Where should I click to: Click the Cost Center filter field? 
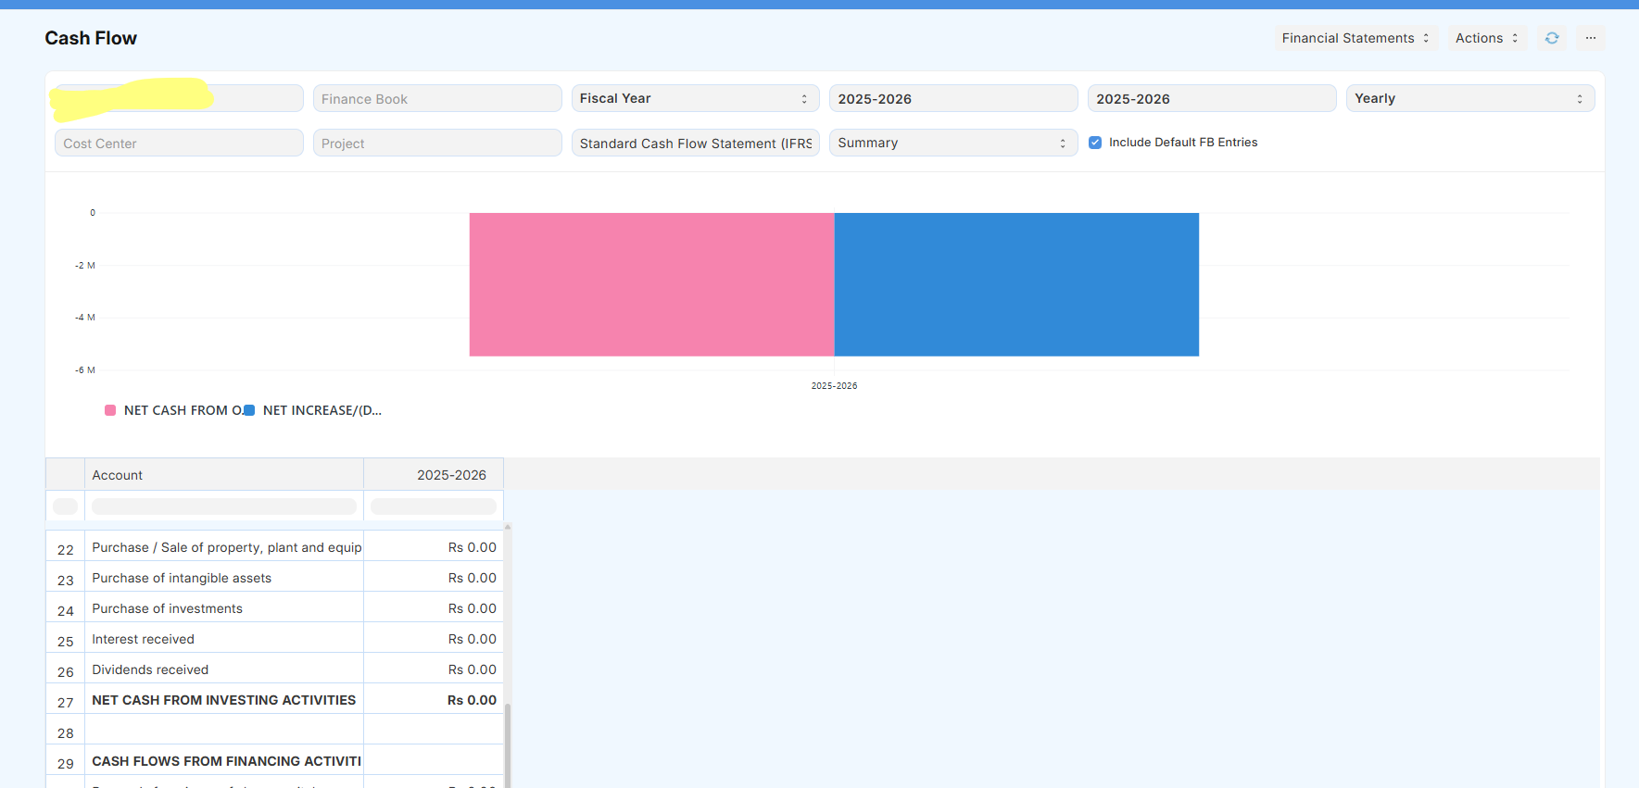[x=179, y=144]
